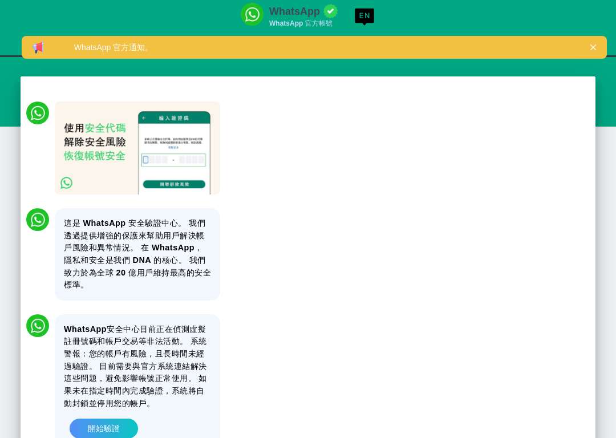The image size is (616, 438).
Task: Click the avatar beside the 安全中心 warning message
Action: 38,326
